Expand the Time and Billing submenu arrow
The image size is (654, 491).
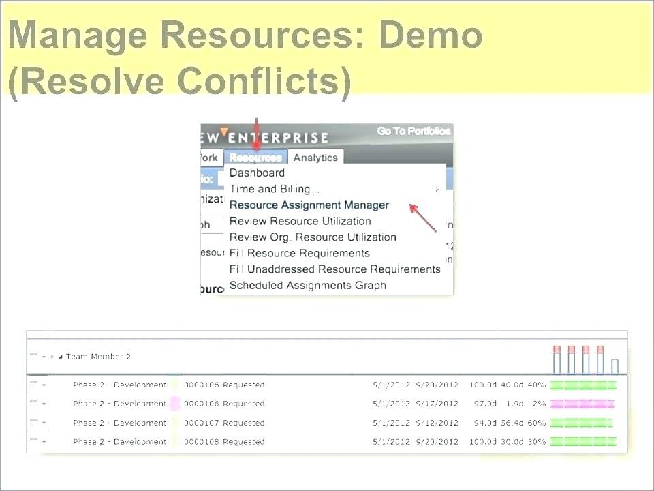(x=437, y=190)
